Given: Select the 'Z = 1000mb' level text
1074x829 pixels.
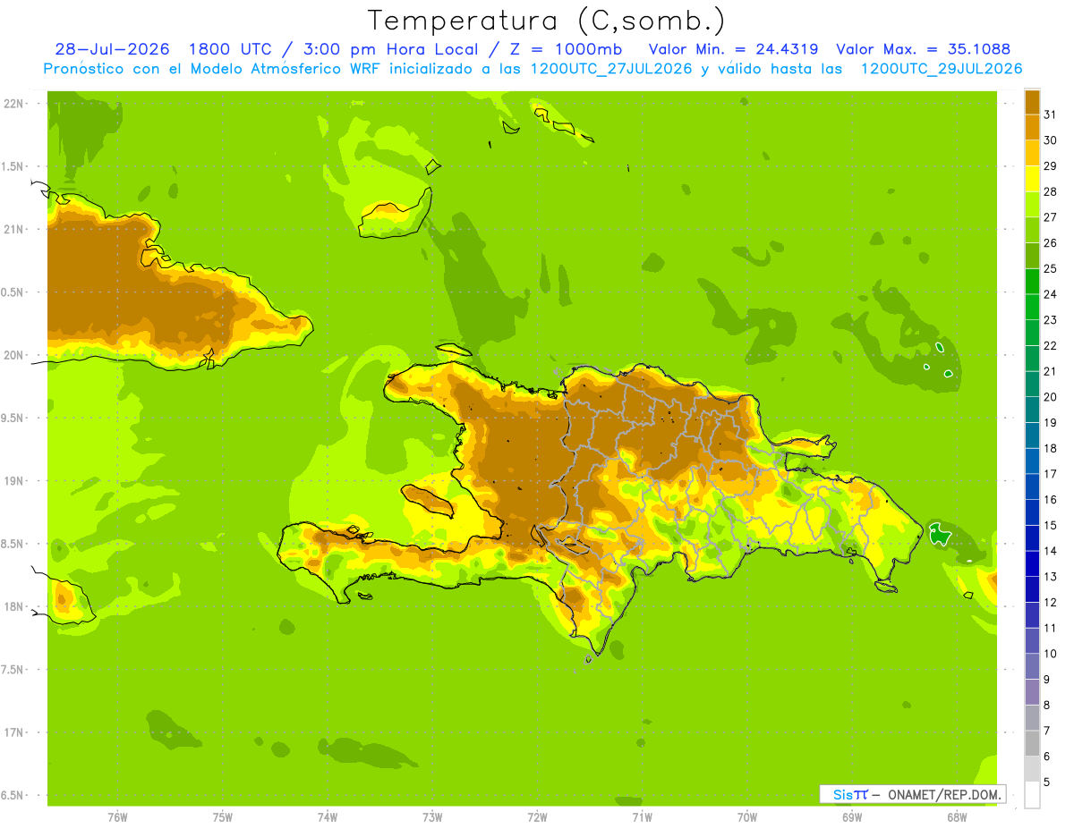Looking at the screenshot, I should click(567, 49).
